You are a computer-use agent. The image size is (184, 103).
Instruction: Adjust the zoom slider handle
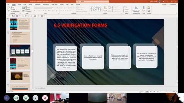tap(166, 92)
